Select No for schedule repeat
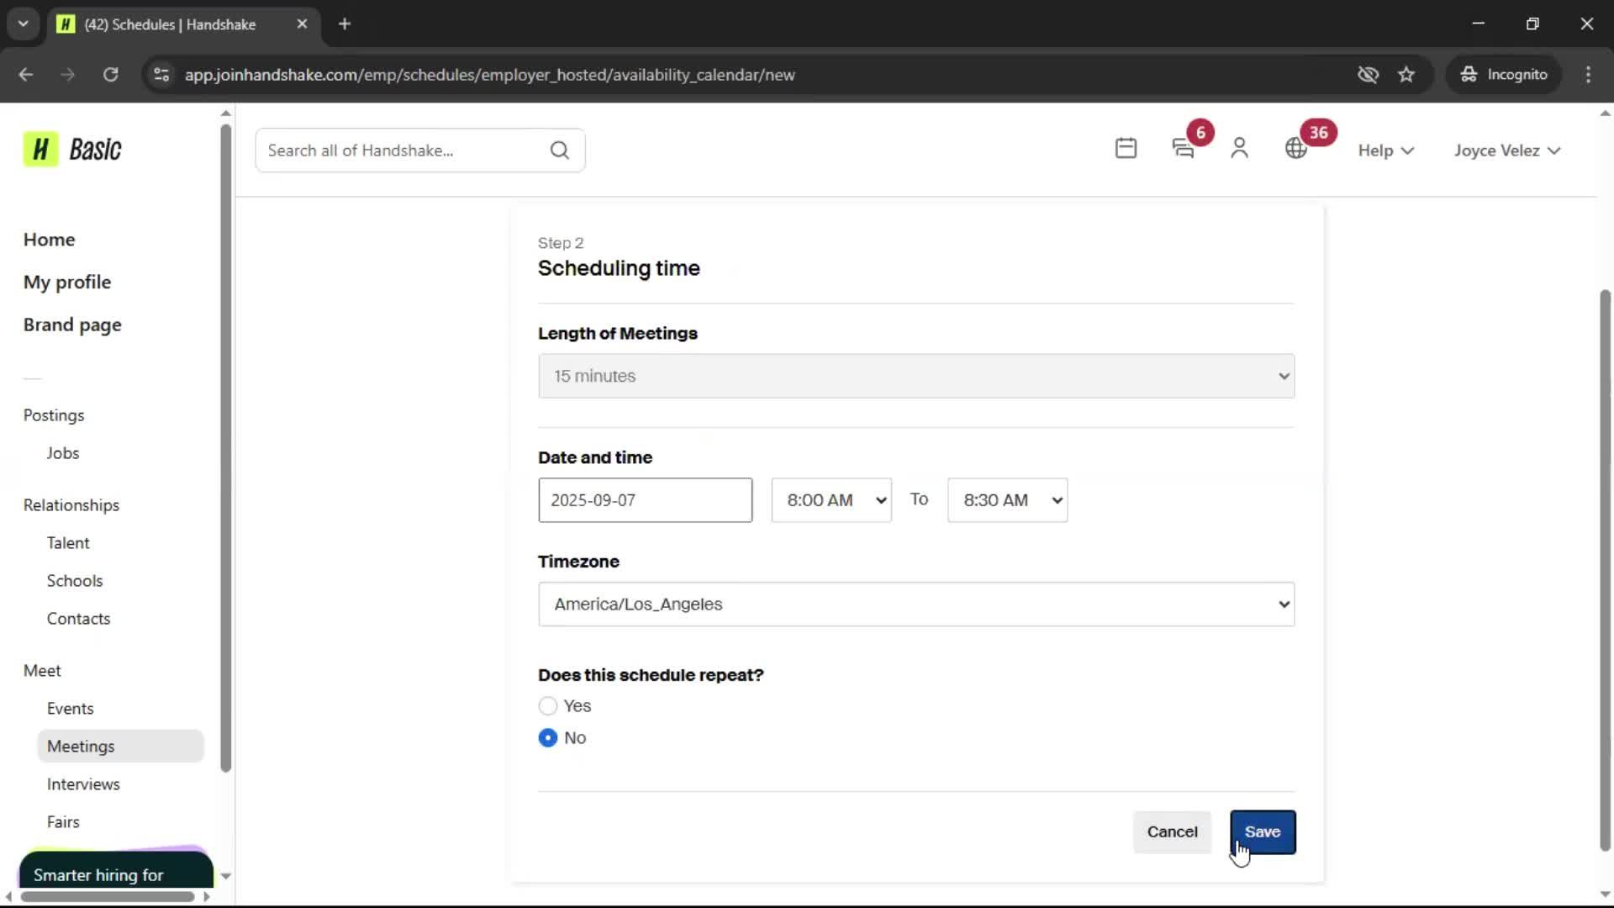The width and height of the screenshot is (1614, 908). pos(548,738)
